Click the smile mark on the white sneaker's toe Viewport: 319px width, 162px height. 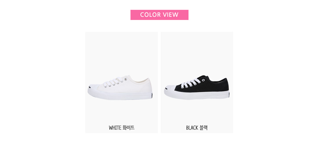[x=90, y=87]
